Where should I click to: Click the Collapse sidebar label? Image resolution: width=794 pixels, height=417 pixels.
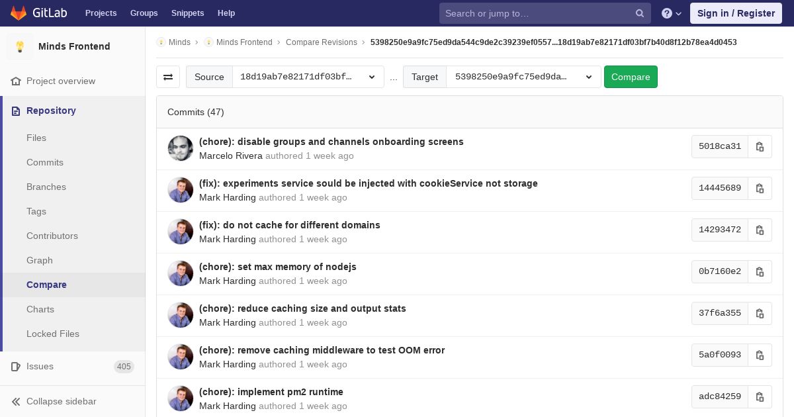62,401
